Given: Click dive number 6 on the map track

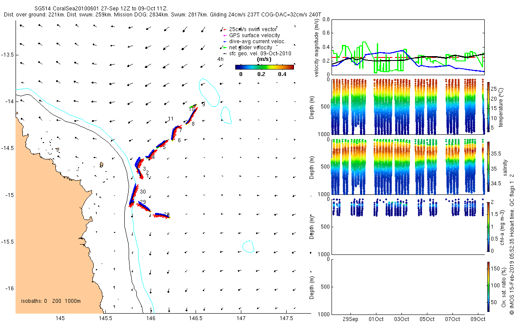Looking at the screenshot, I should [179, 140].
